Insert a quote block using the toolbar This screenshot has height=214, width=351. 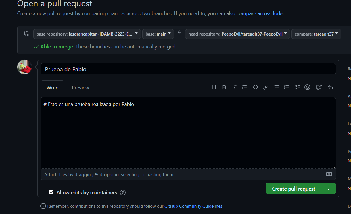pos(245,87)
